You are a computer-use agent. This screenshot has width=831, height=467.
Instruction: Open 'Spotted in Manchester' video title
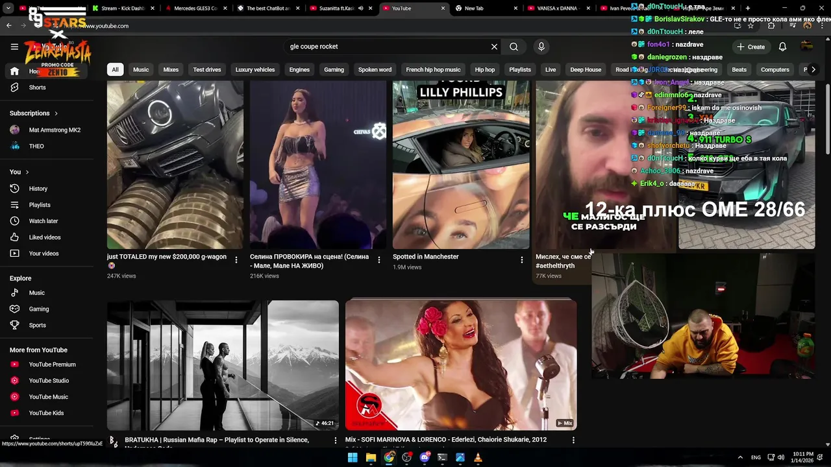426,257
